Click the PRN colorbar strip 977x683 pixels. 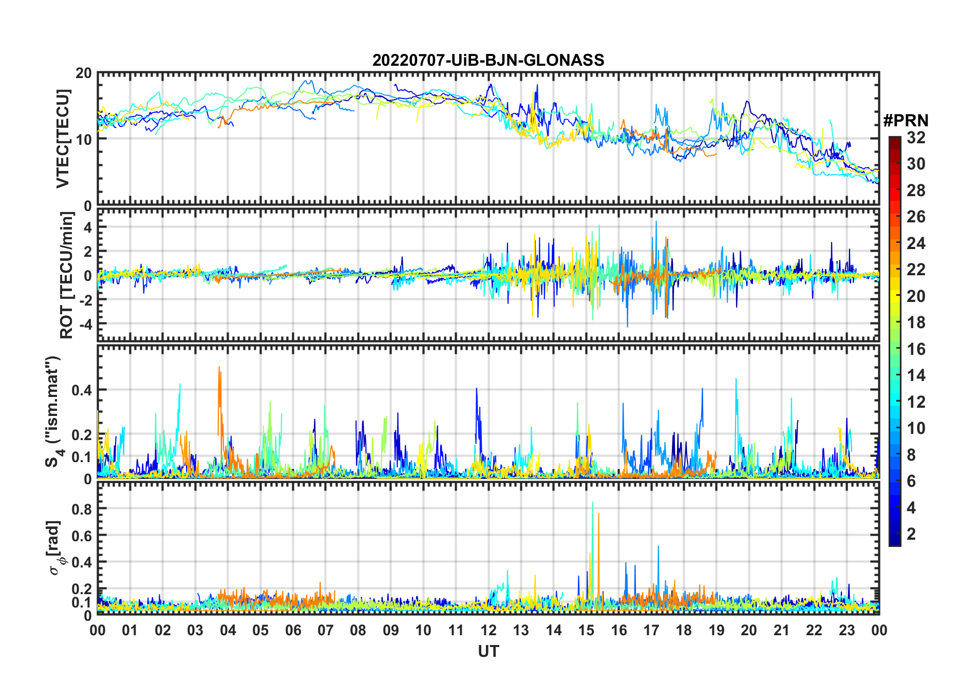pos(894,341)
